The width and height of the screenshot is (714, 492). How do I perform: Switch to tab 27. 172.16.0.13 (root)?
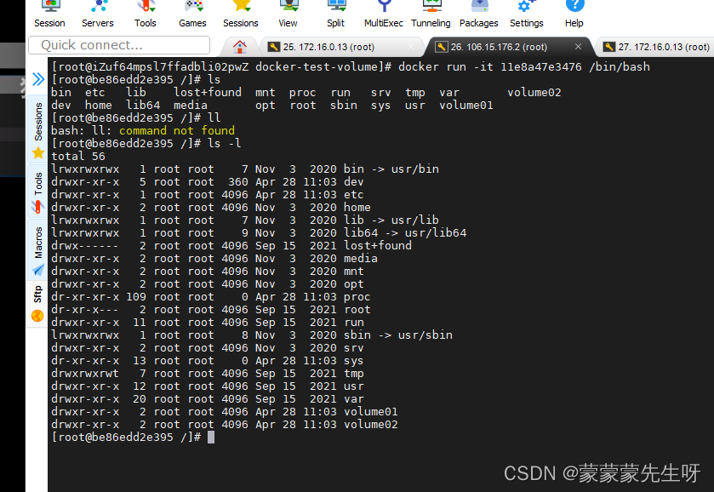point(656,47)
